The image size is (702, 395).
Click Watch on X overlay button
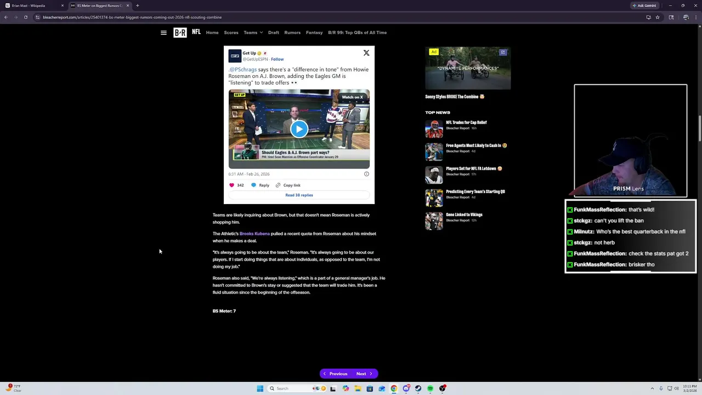[352, 97]
